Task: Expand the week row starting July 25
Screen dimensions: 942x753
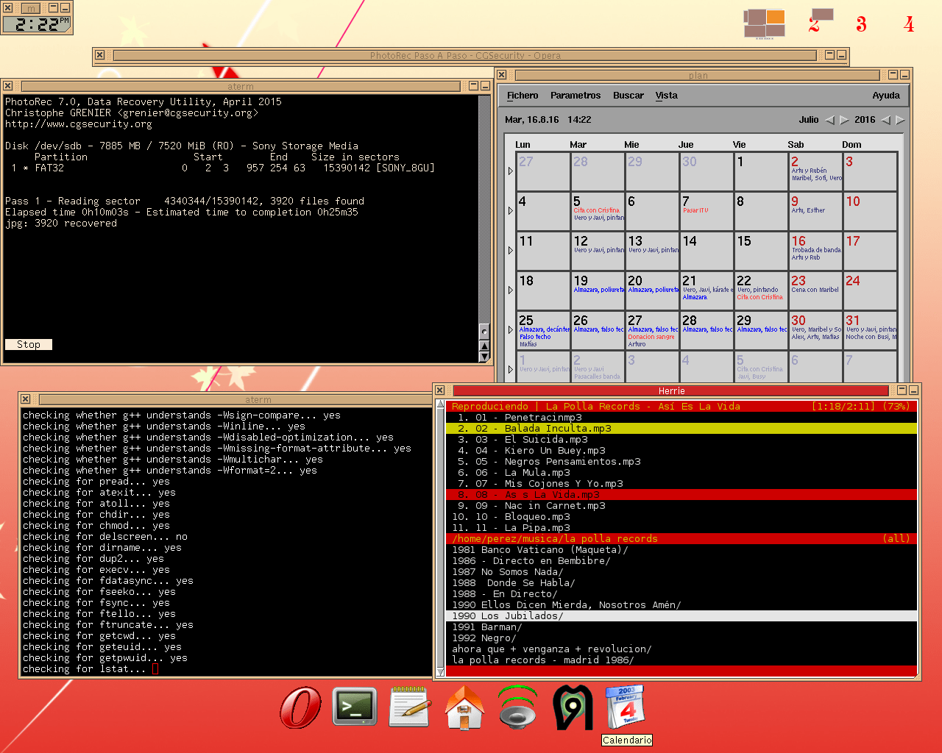Action: pos(510,330)
